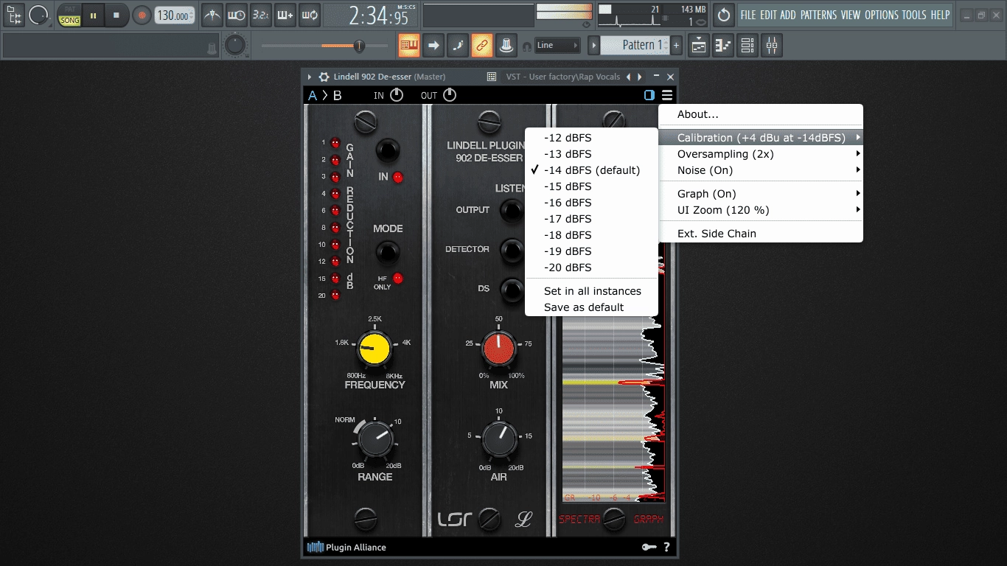Toggle the side panel view icon
The height and width of the screenshot is (566, 1007).
[x=649, y=95]
